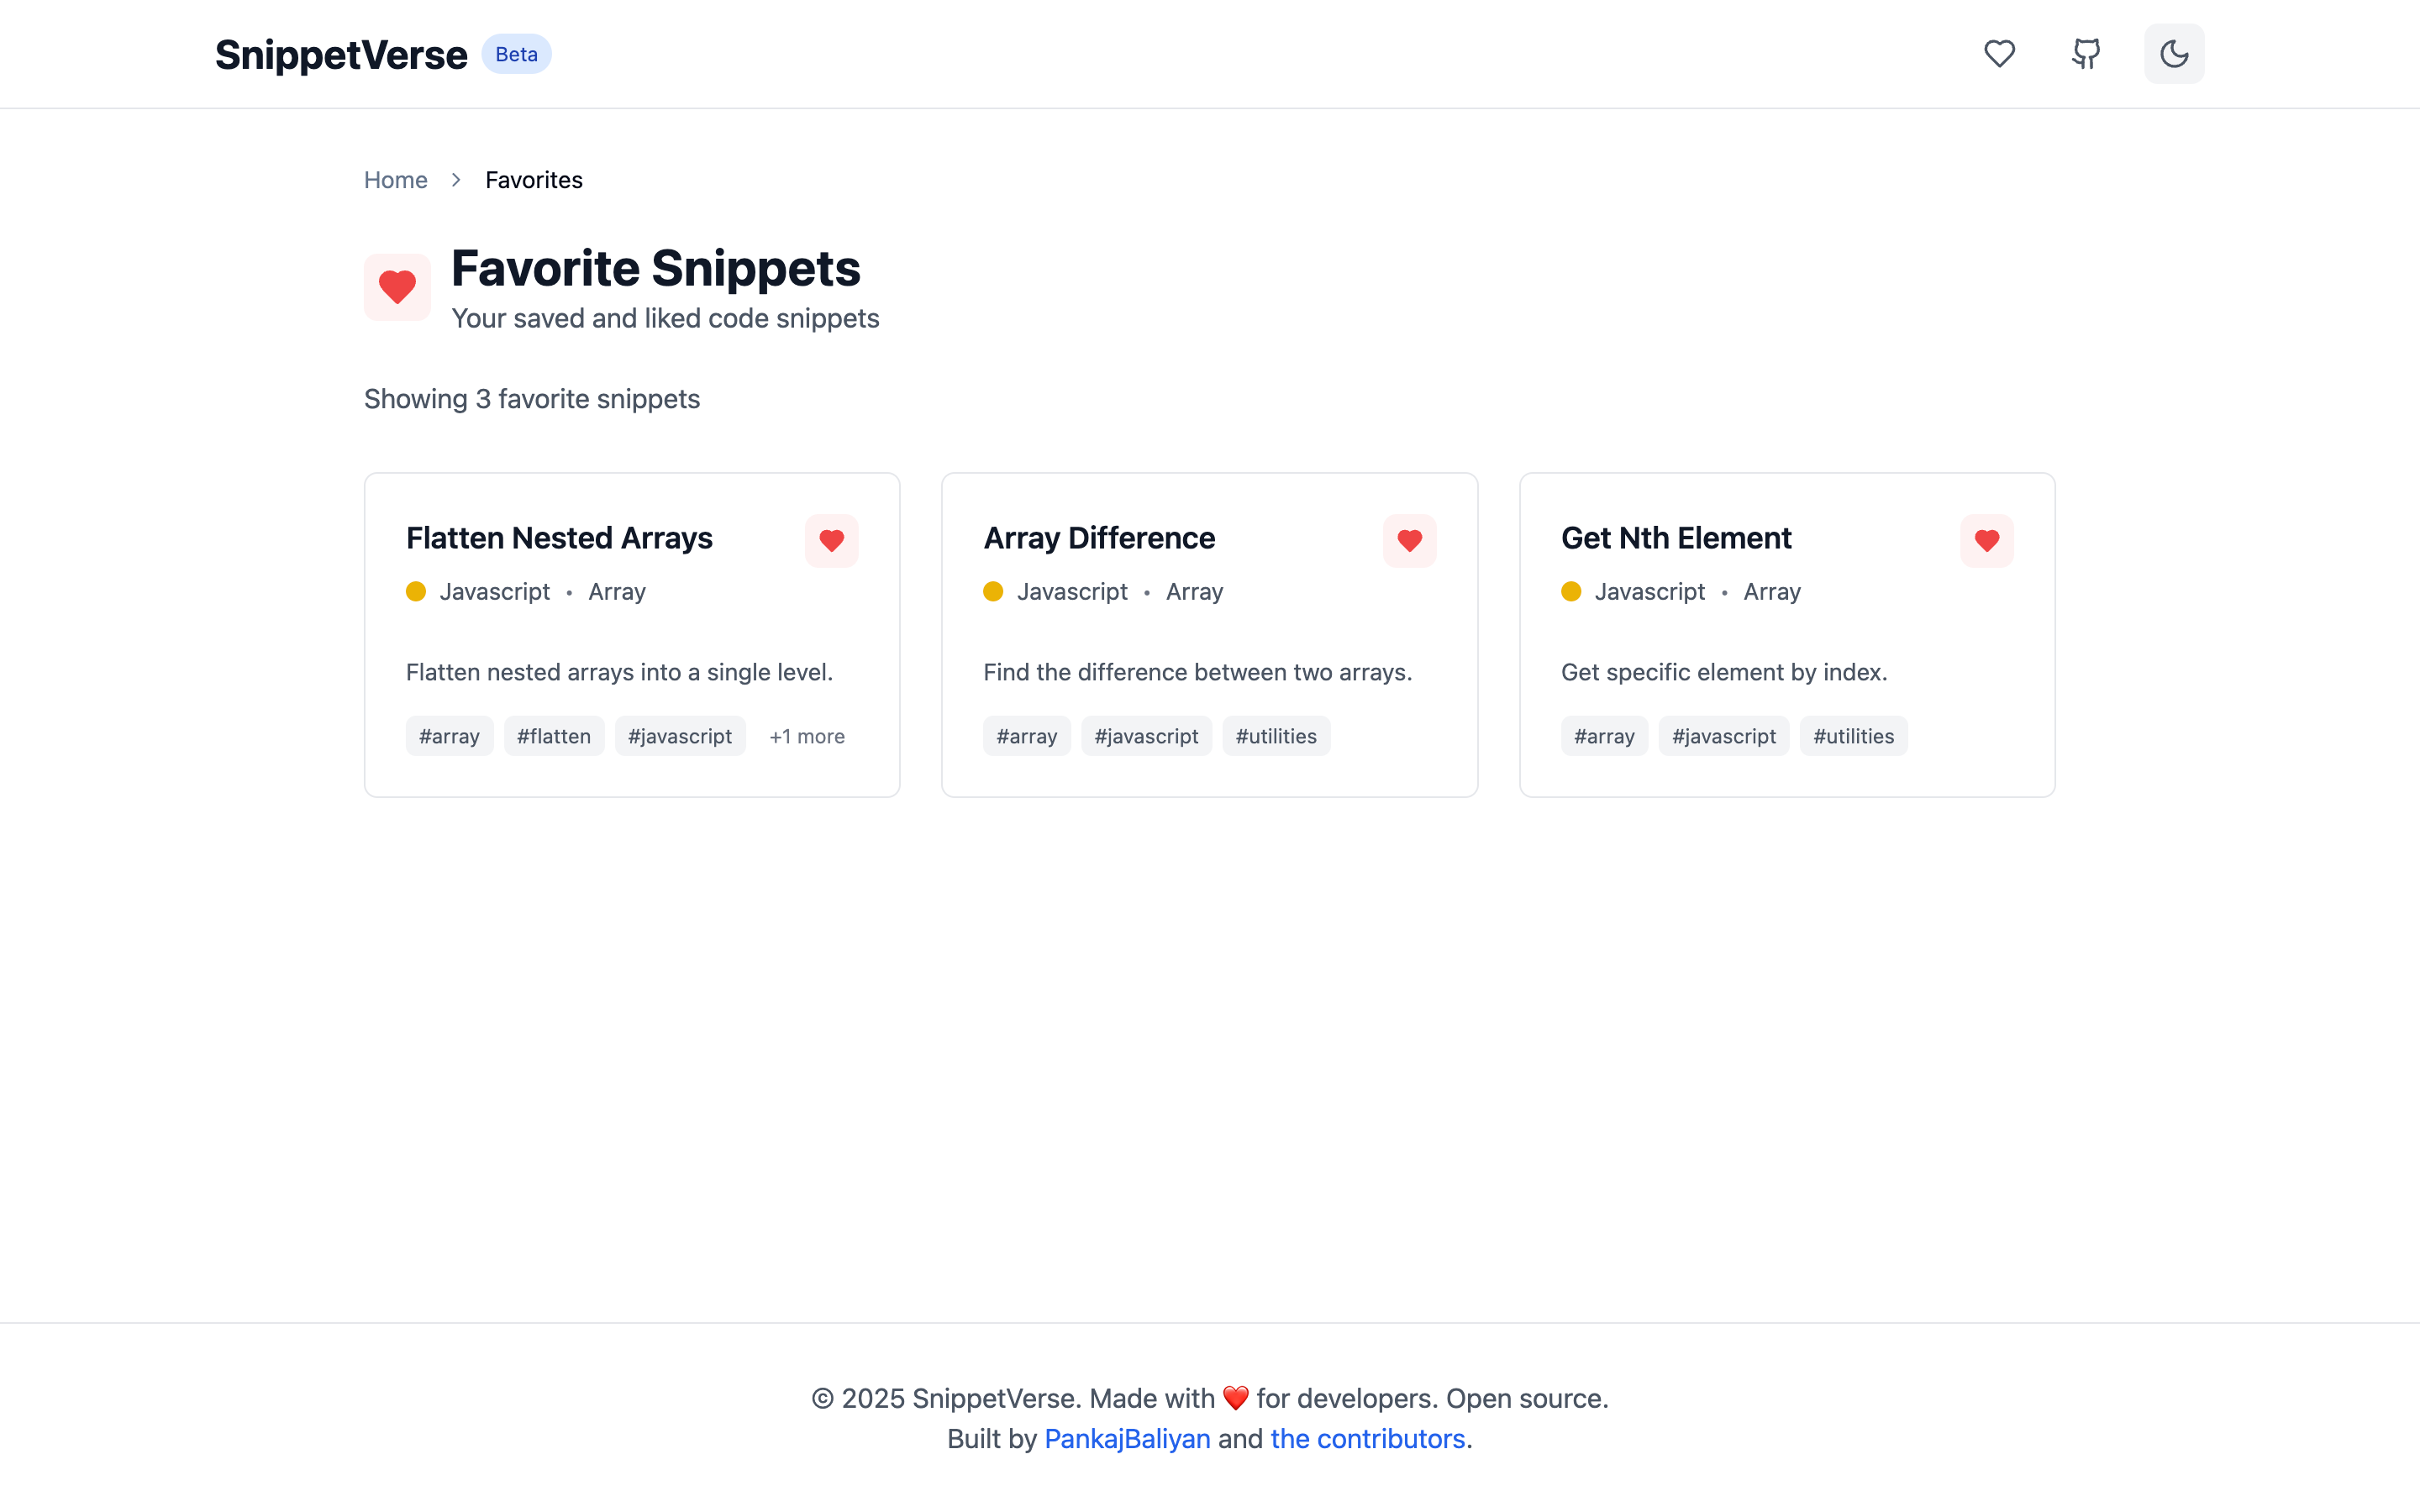This screenshot has height=1512, width=2420.
Task: Toggle dark mode with moon icon
Action: click(2174, 54)
